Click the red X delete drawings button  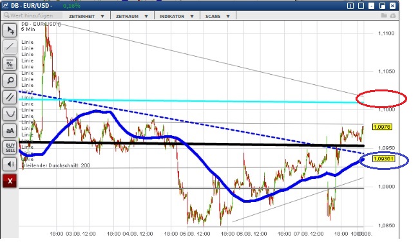click(x=10, y=181)
